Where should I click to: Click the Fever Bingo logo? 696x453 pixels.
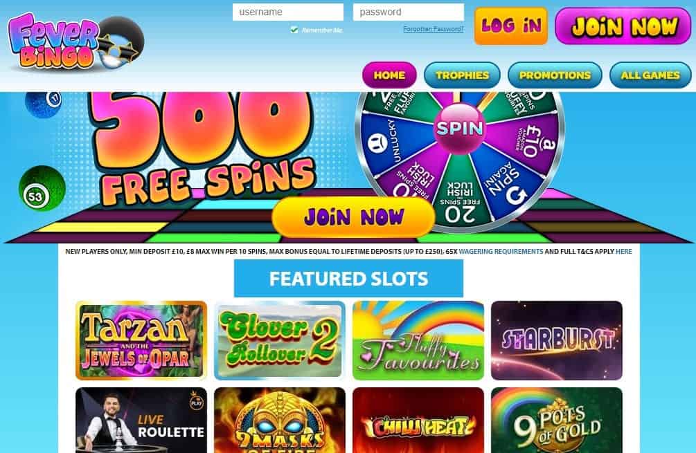(x=75, y=43)
